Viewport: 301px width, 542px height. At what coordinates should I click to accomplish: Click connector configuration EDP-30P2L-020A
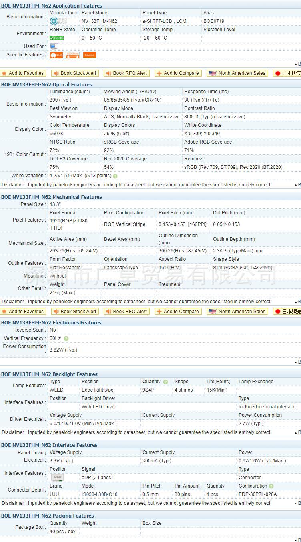[x=258, y=494]
